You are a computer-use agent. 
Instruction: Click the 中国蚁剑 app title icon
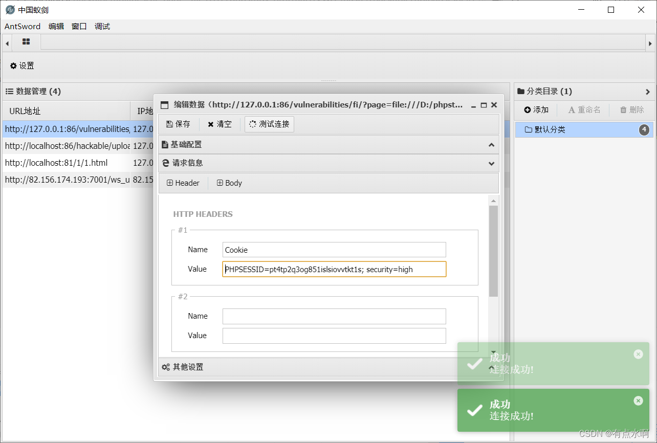[10, 10]
